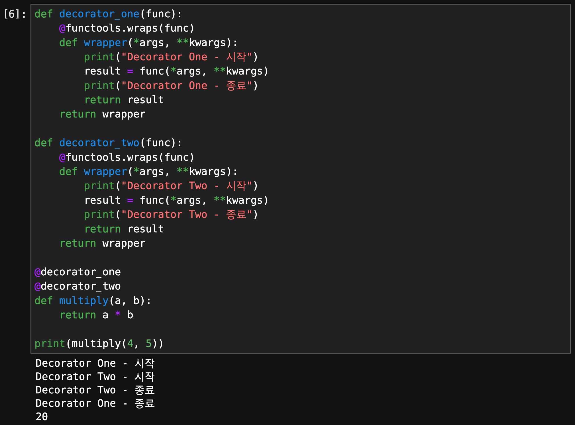Click the return a * b line
The width and height of the screenshot is (575, 425).
(x=96, y=315)
